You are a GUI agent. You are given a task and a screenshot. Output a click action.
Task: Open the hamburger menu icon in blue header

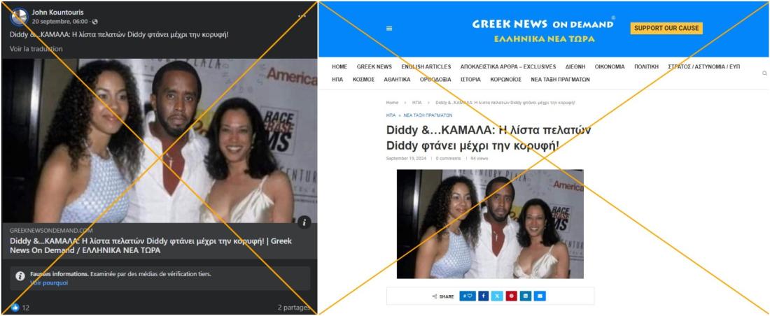point(389,29)
